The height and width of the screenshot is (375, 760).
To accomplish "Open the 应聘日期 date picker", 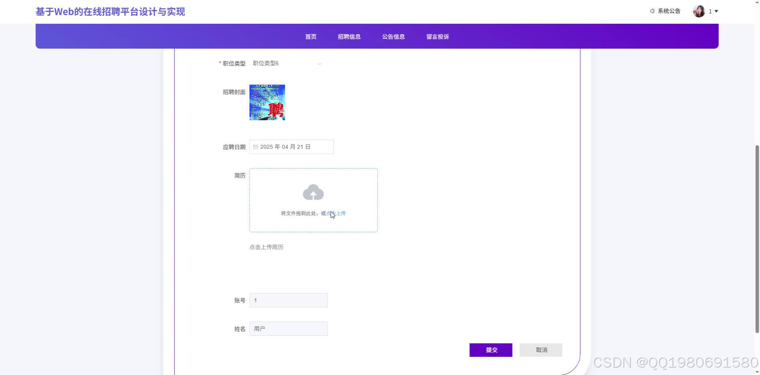I will (291, 146).
